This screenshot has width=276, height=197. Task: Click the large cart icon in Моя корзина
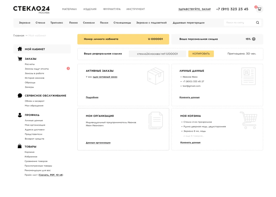248,120
